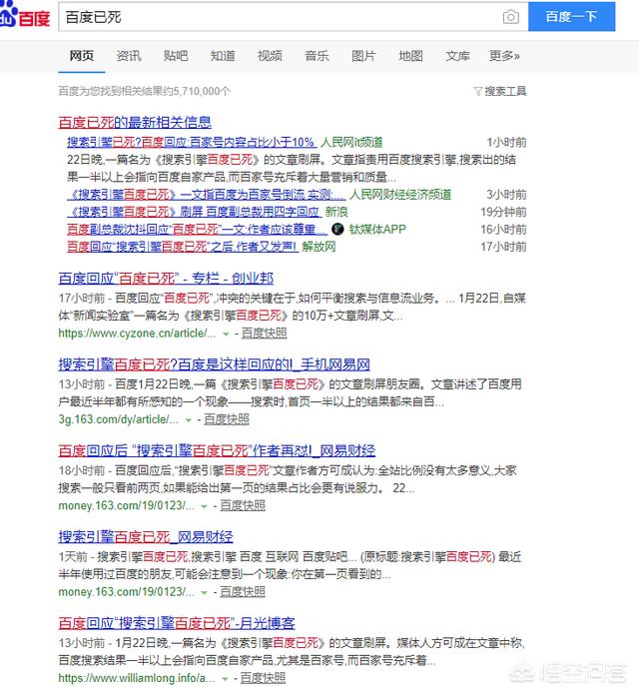
Task: Click result count text 约5,710,000个
Action: click(196, 91)
